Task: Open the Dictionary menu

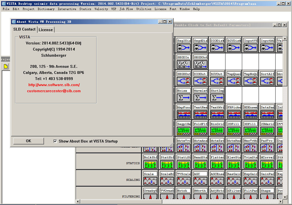Action: [46, 9]
